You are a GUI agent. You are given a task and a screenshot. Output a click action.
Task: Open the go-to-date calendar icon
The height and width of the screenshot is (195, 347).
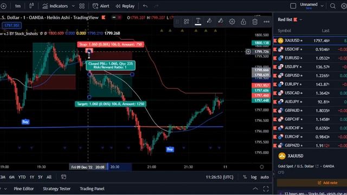coord(63,177)
